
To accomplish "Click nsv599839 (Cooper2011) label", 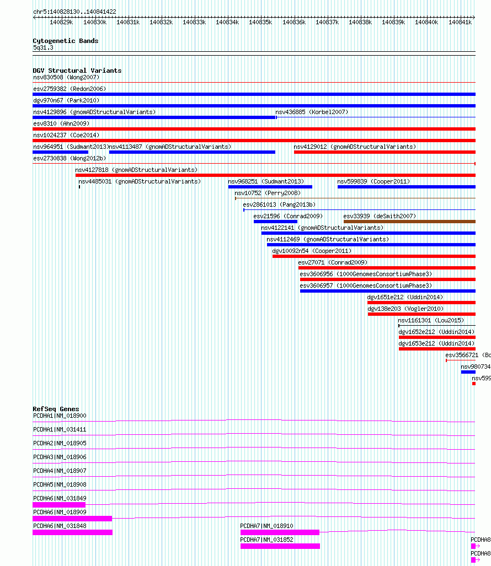I will 373,181.
